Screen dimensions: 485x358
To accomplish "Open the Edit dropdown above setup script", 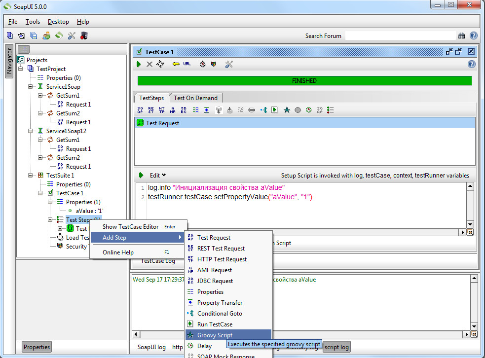I will pyautogui.click(x=158, y=175).
